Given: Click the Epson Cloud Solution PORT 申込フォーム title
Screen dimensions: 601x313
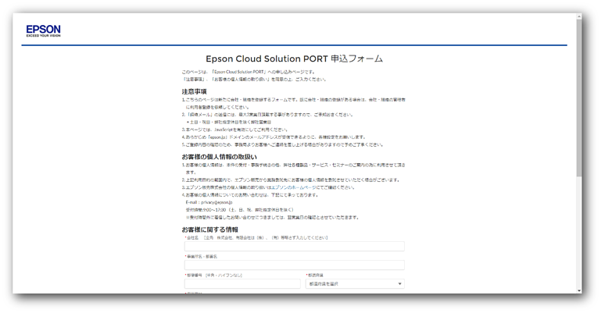Looking at the screenshot, I should pyautogui.click(x=294, y=59).
